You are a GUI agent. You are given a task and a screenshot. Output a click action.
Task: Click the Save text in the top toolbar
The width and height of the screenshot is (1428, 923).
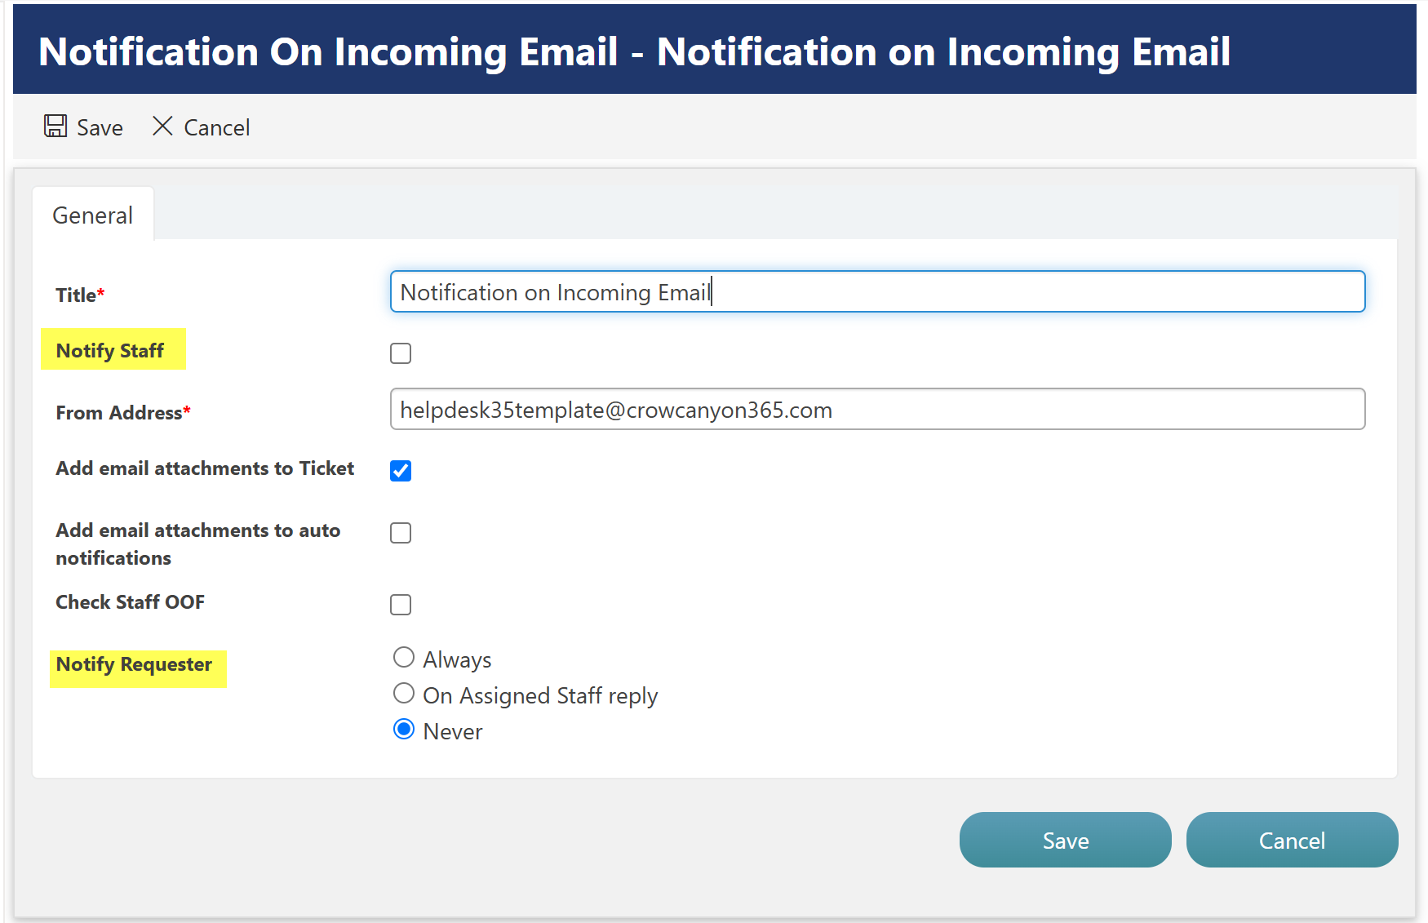pyautogui.click(x=100, y=128)
